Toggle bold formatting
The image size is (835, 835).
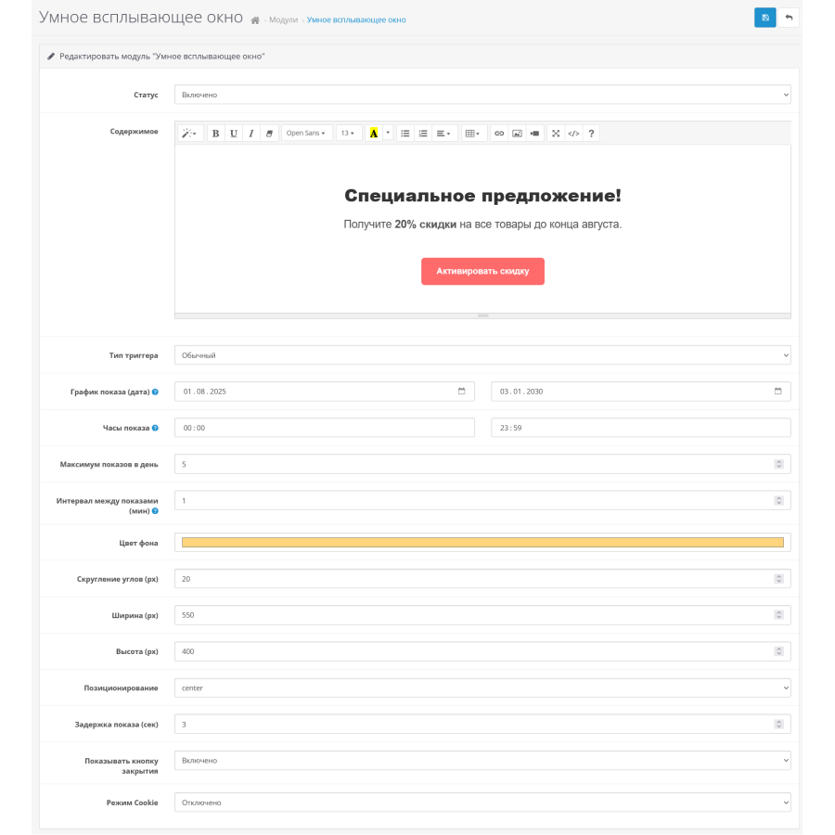point(215,133)
